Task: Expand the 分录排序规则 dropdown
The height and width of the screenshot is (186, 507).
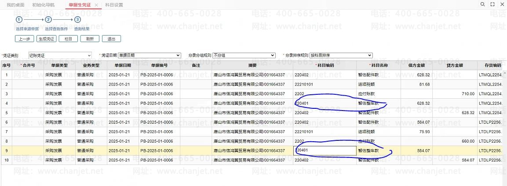Action: click(x=341, y=55)
